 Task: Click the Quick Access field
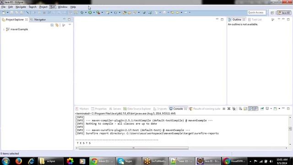coord(256,12)
